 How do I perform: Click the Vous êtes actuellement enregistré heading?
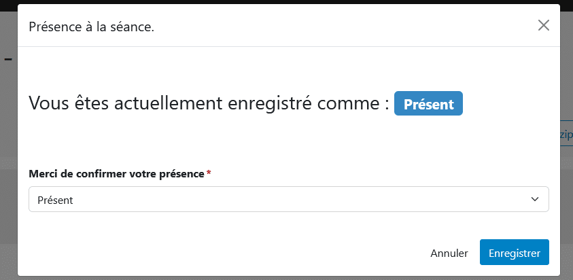209,104
